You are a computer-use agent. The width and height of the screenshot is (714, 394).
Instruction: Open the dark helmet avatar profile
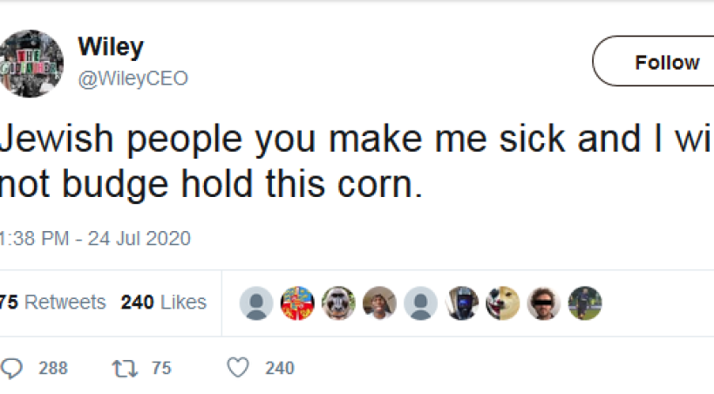pos(462,303)
